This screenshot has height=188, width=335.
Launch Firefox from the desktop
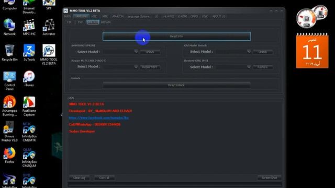pyautogui.click(x=9, y=155)
